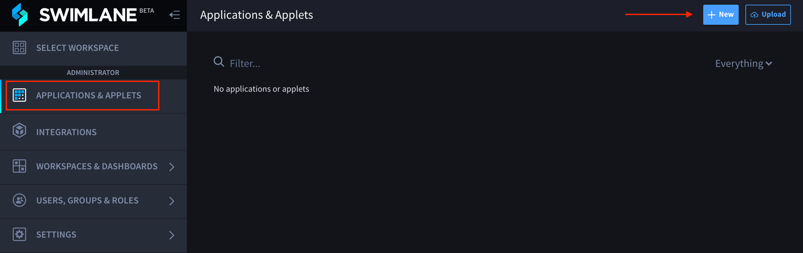This screenshot has width=803, height=253.
Task: Click the Select Workspace grid icon
Action: pyautogui.click(x=19, y=48)
